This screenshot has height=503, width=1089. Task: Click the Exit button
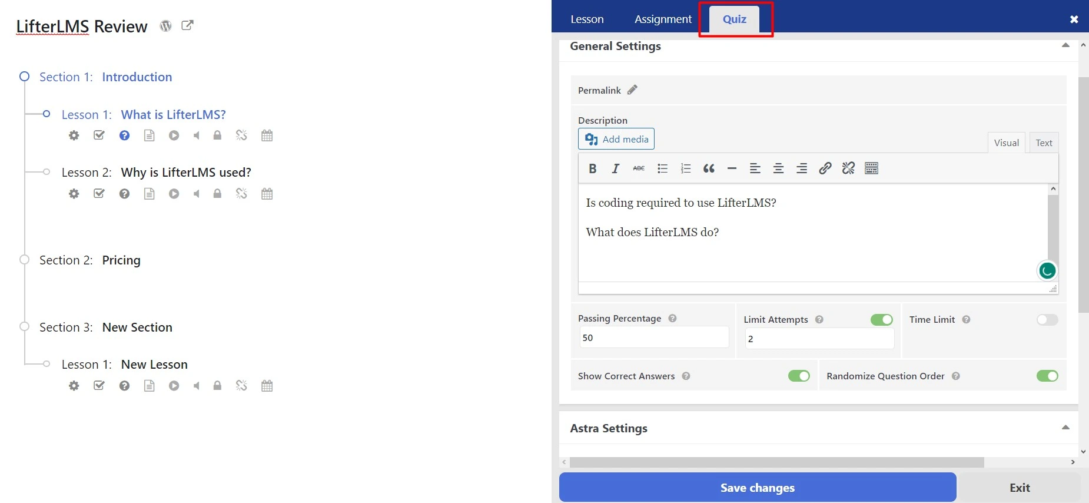1020,488
